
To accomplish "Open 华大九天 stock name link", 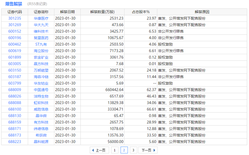I will click(41, 25).
